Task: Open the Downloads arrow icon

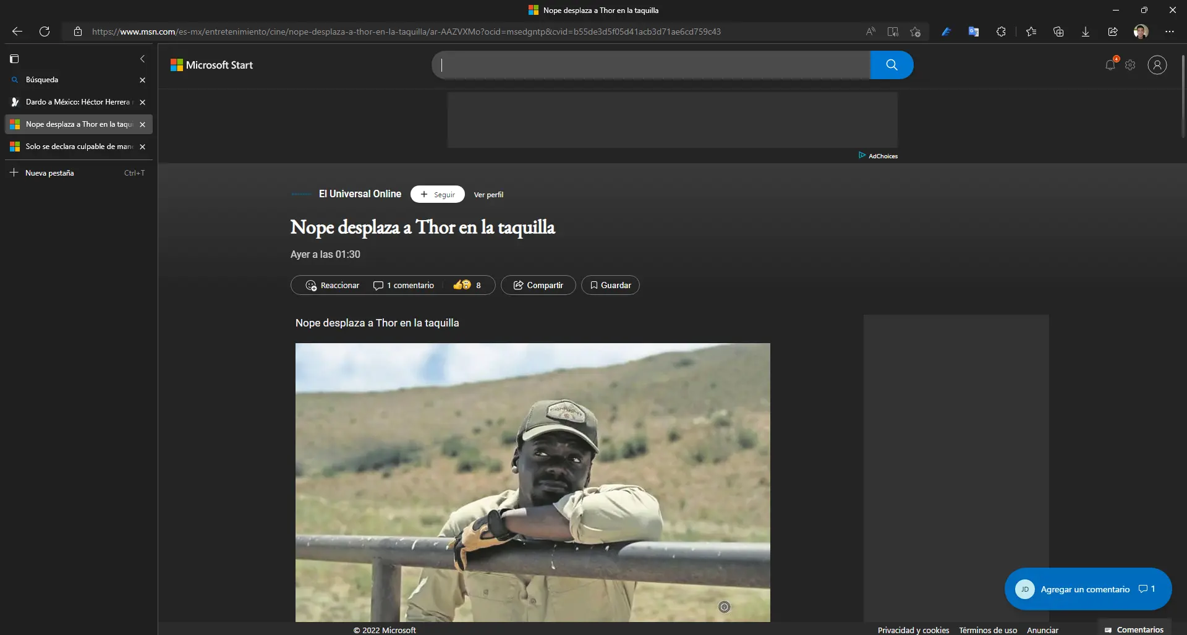Action: click(1086, 32)
